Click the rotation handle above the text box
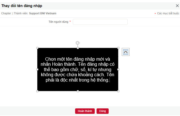Screen dimensions: 180x116 [78, 43]
